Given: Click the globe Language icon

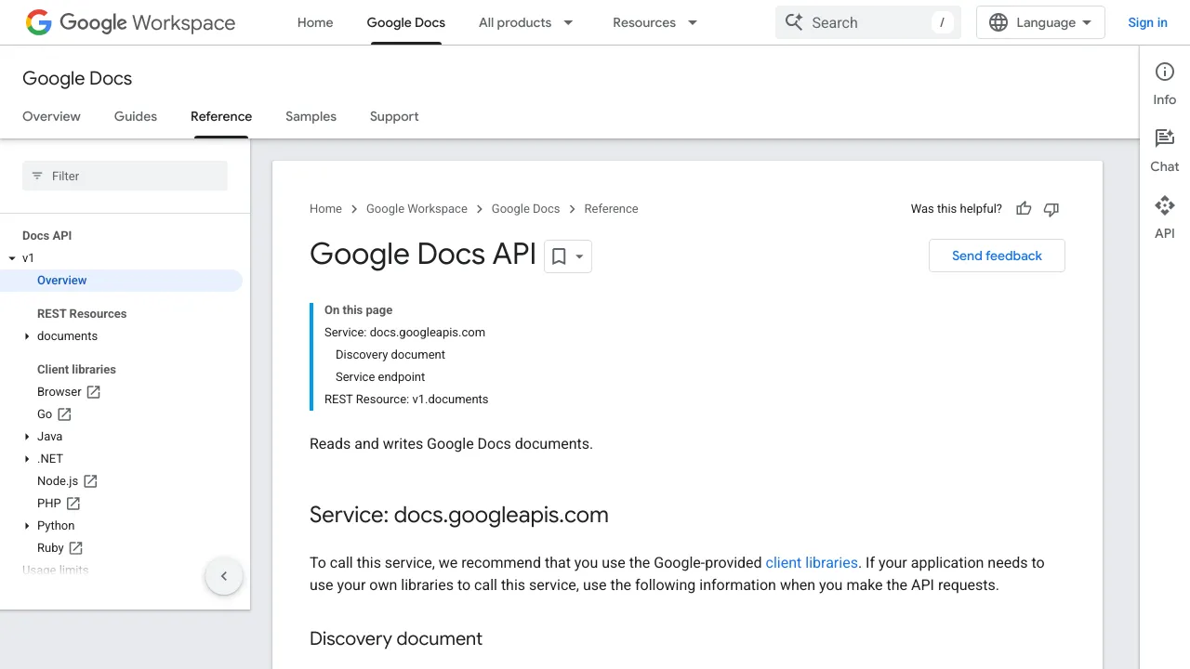Looking at the screenshot, I should click(998, 22).
